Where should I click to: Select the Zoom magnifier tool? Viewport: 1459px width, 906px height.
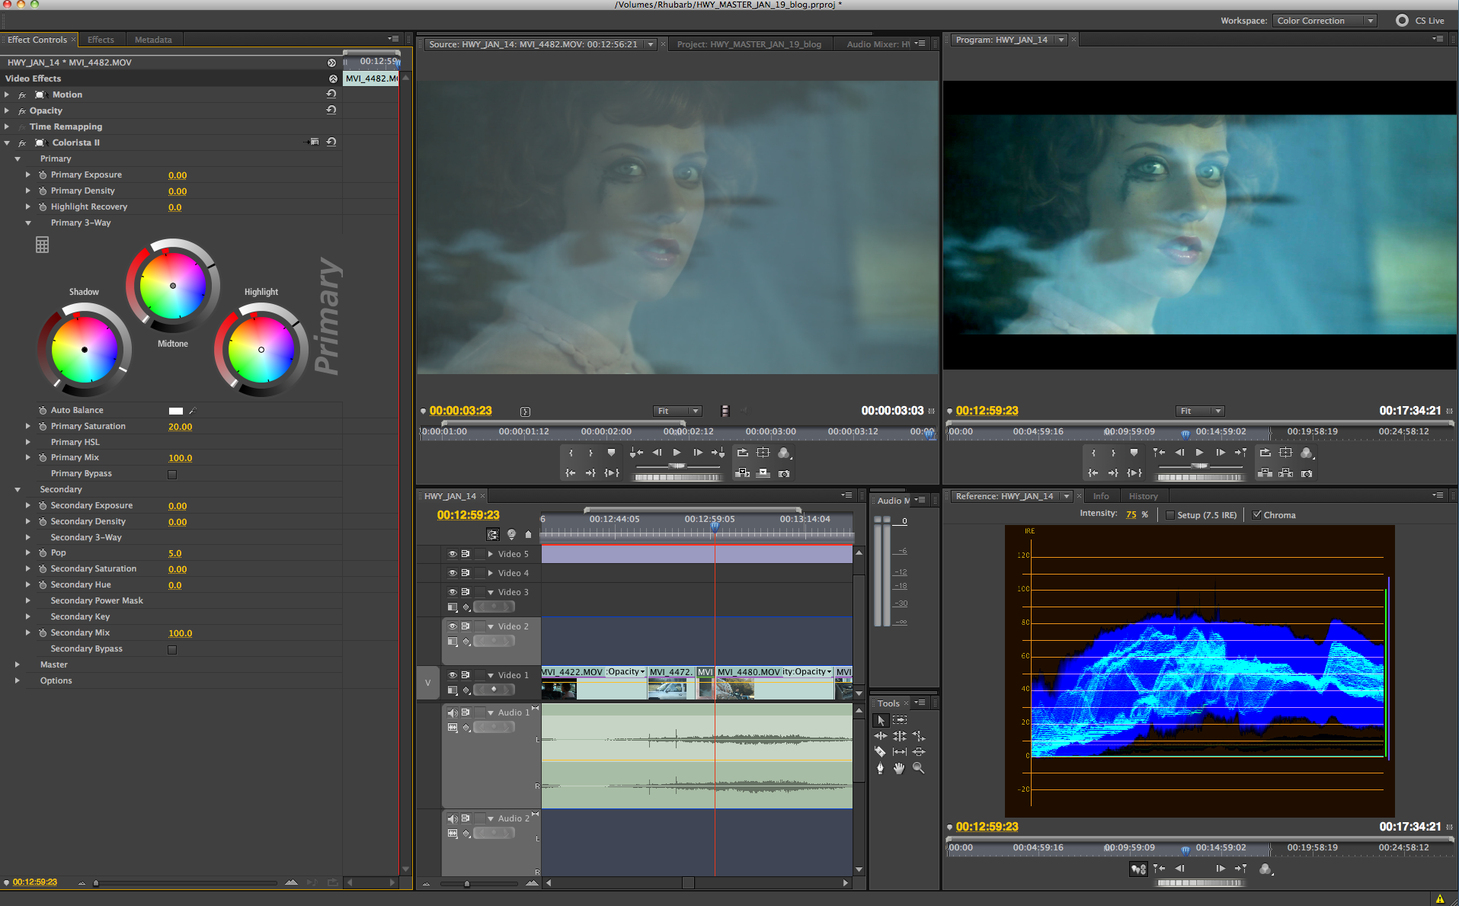click(x=919, y=768)
